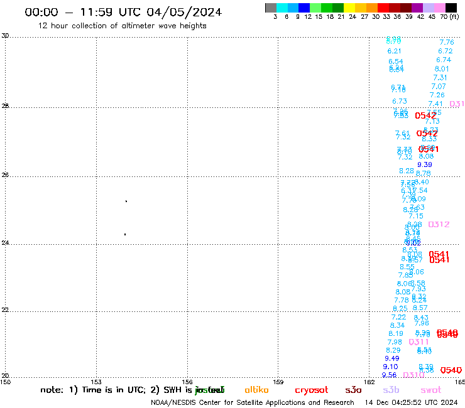Select the yellow legend color swatch
The image size is (465, 408).
[x=349, y=8]
